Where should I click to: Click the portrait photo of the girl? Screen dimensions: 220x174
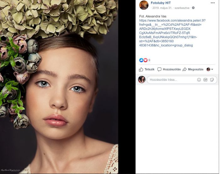(x=59, y=87)
